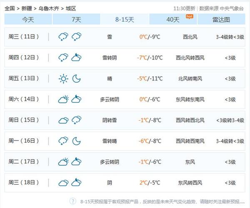Click partly cloudy day icon for 周二（17日）
This screenshot has width=250, height=208.
click(63, 162)
